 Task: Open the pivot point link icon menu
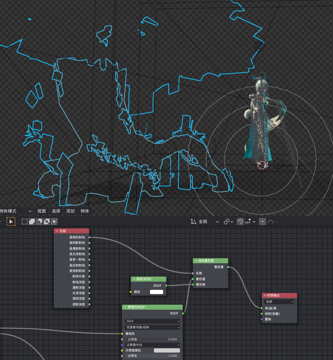coord(228,222)
